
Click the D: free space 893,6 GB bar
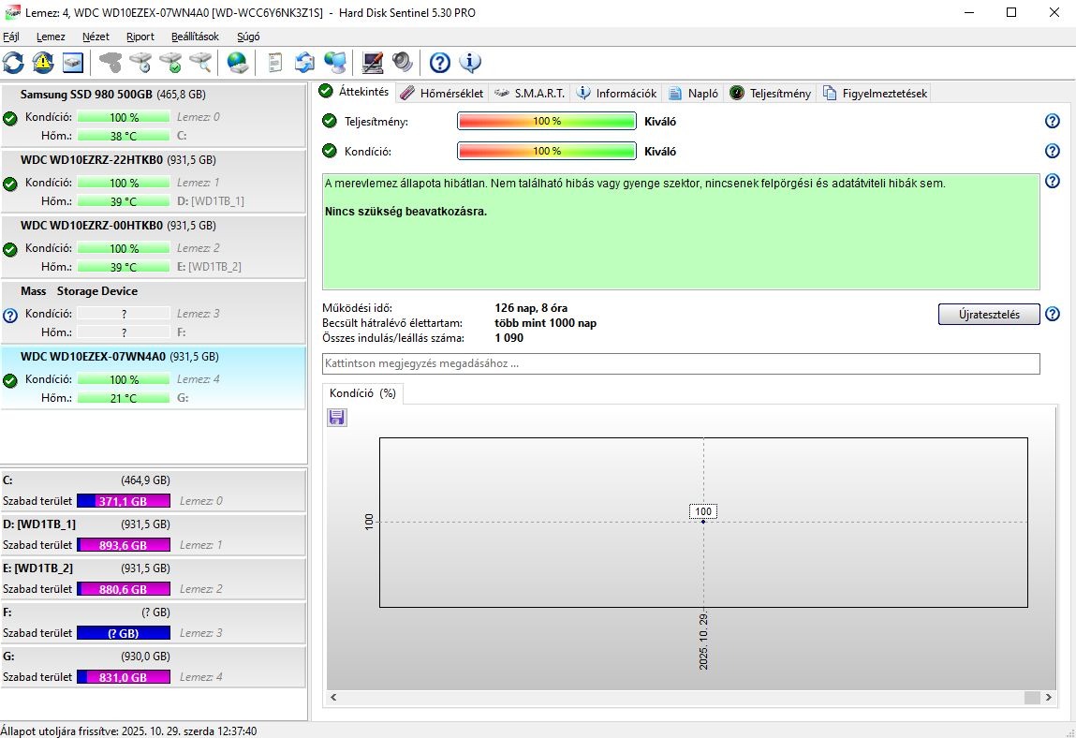pyautogui.click(x=124, y=545)
